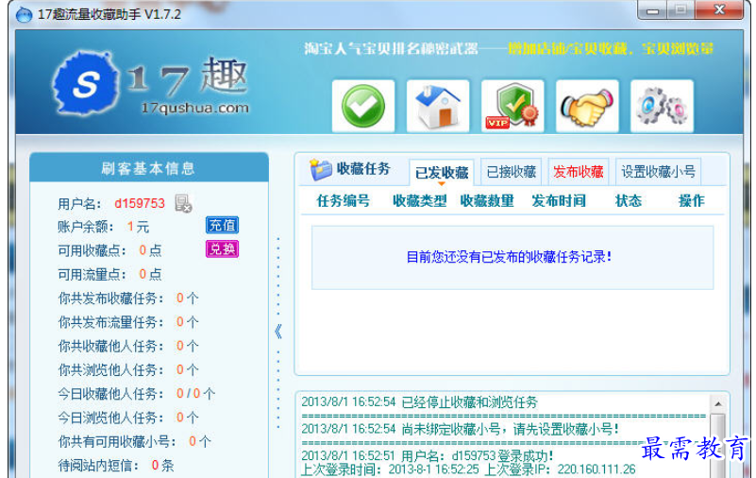Click the app icon in title bar

[x=24, y=14]
